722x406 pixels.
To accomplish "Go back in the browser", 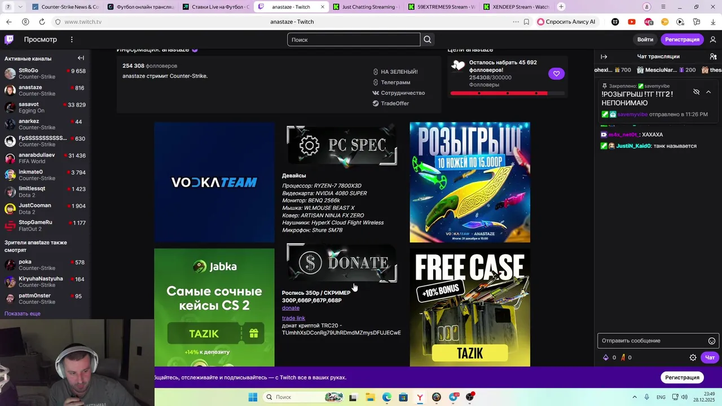I will [x=8, y=22].
